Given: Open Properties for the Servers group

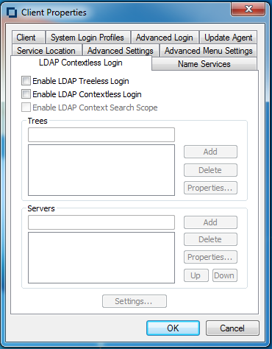Looking at the screenshot, I should pos(210,257).
